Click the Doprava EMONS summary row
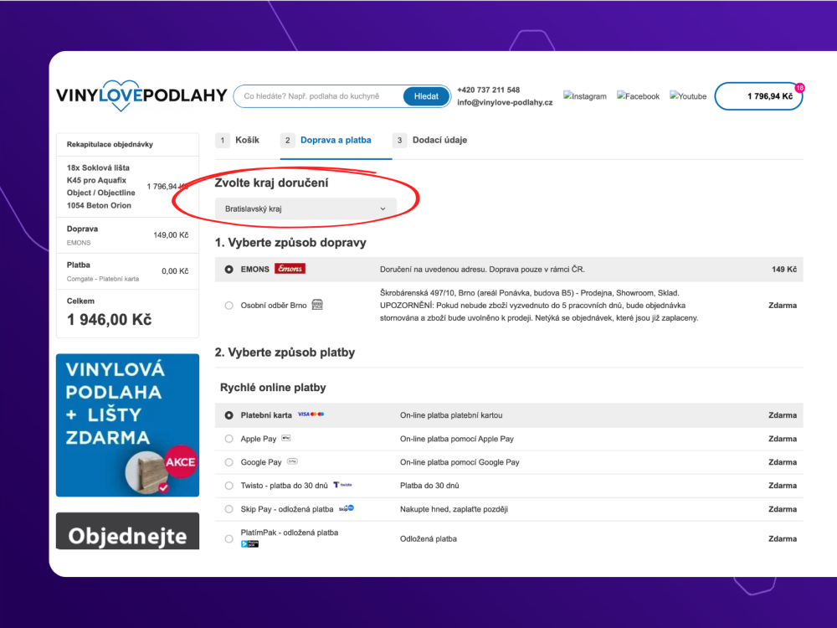The image size is (837, 628). pos(127,235)
